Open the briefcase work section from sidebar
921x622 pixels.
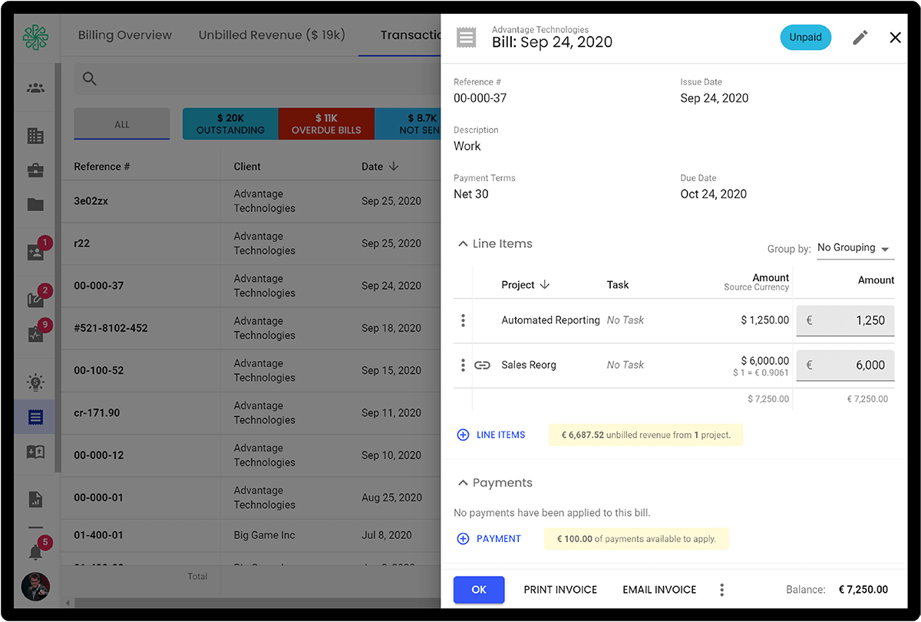coord(34,170)
